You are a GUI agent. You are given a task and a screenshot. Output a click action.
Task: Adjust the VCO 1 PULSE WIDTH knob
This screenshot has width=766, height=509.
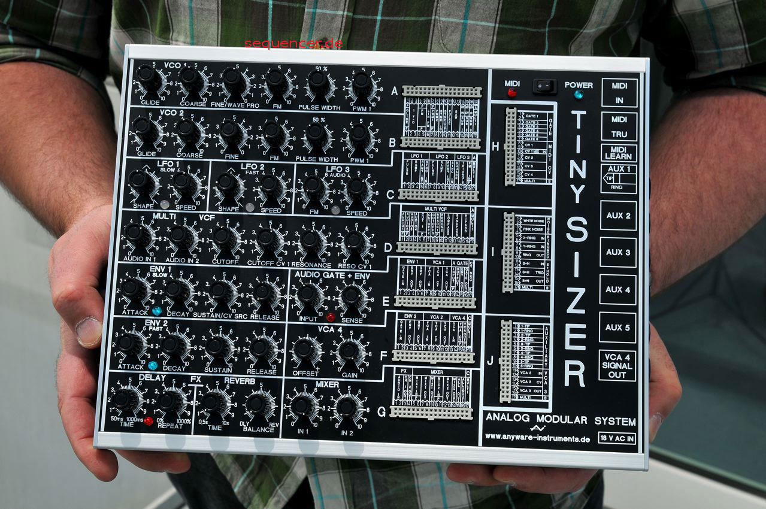(x=319, y=81)
